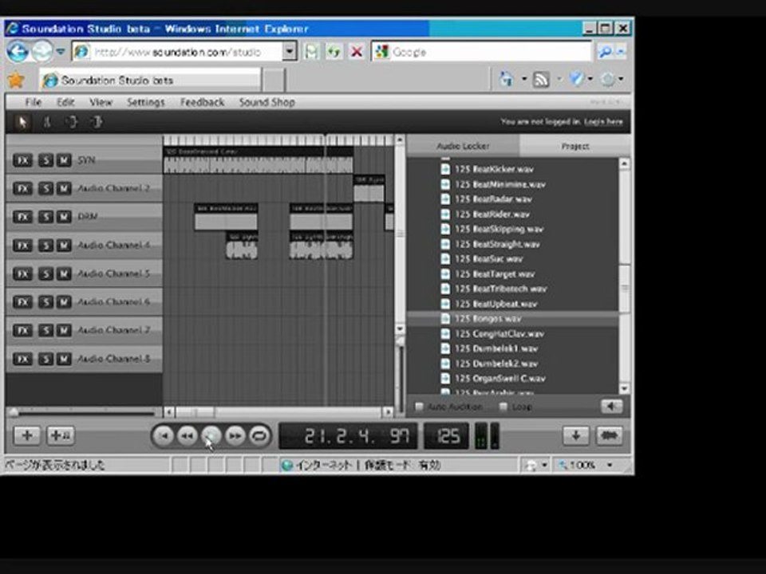Open FX for Audio Channel 2

click(x=22, y=188)
